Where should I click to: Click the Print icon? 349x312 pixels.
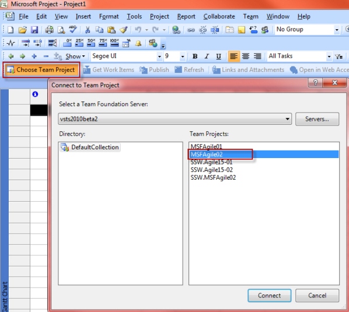coord(49,30)
